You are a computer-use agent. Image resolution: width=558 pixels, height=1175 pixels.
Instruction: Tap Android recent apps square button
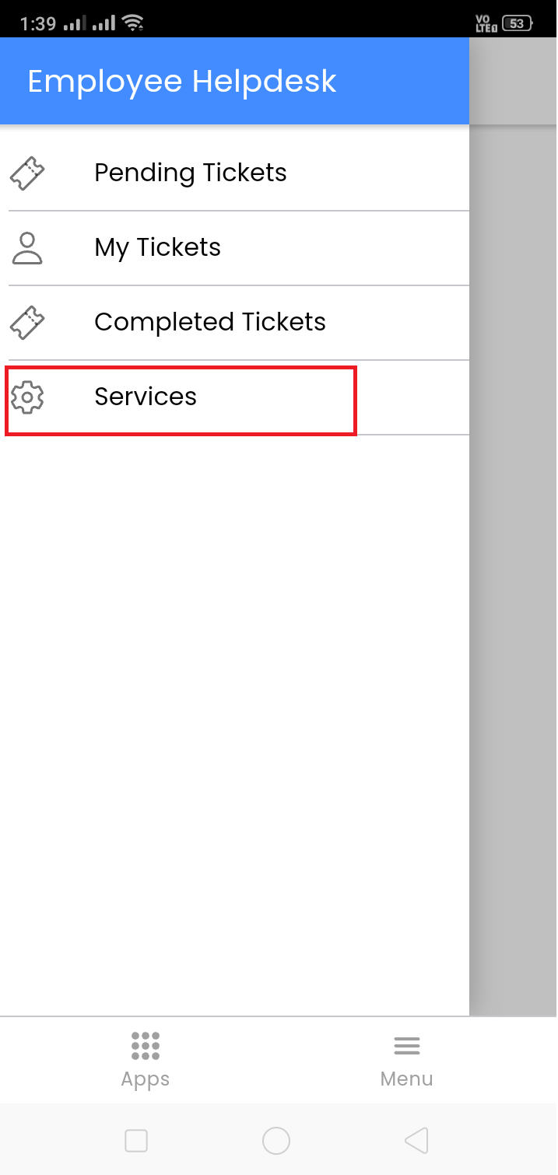click(136, 1141)
